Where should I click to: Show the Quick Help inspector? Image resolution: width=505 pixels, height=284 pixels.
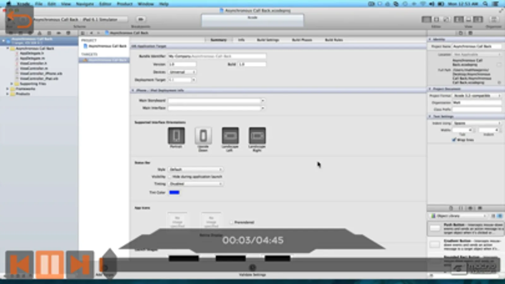[470, 33]
